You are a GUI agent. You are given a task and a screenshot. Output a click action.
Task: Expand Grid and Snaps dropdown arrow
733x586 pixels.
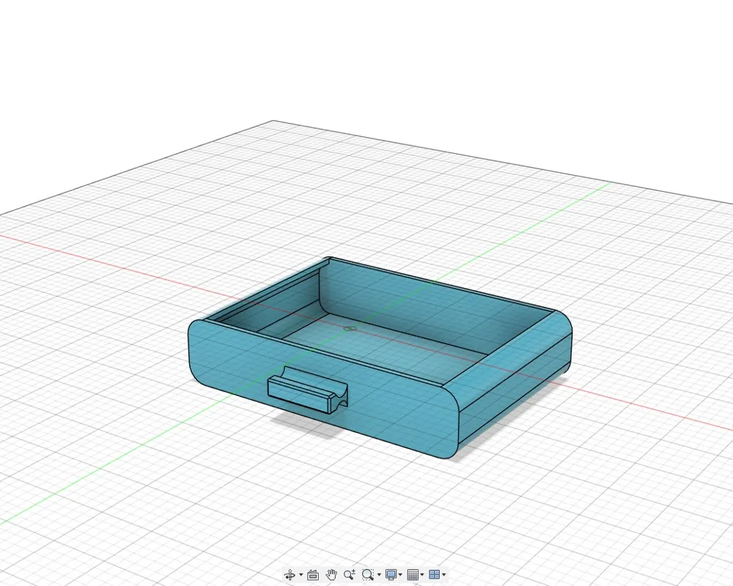coord(422,575)
